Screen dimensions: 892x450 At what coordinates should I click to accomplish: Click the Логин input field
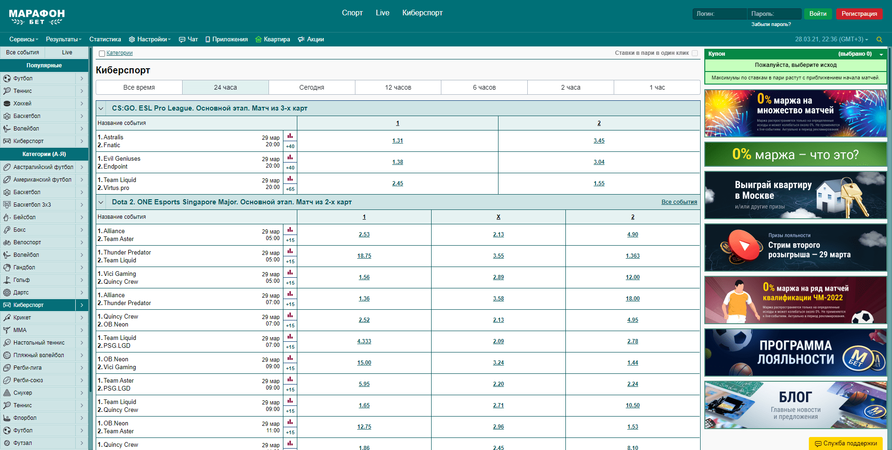coord(720,14)
